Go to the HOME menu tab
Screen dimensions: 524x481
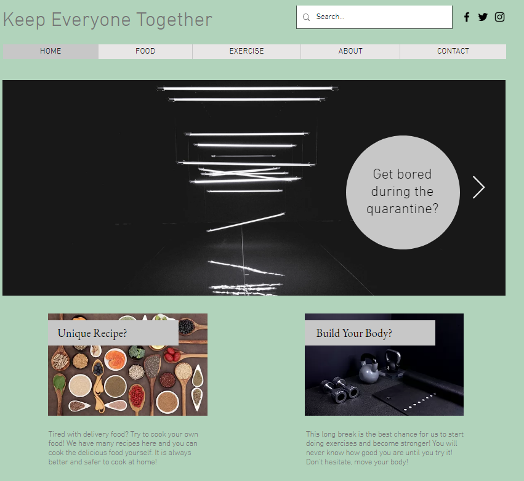coord(50,51)
